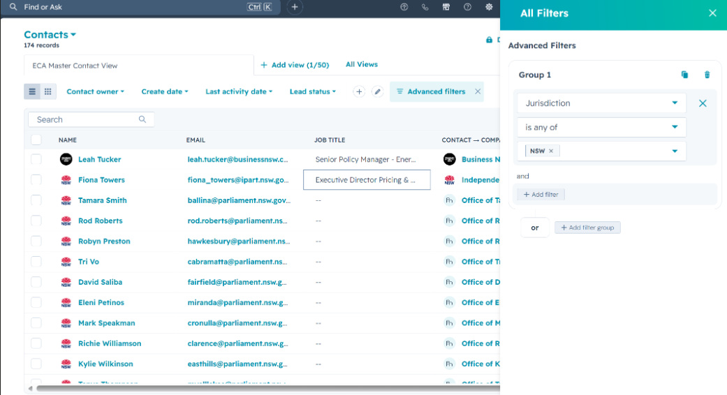Click the Add filter group button
Viewport: 727px width, 395px height.
587,228
